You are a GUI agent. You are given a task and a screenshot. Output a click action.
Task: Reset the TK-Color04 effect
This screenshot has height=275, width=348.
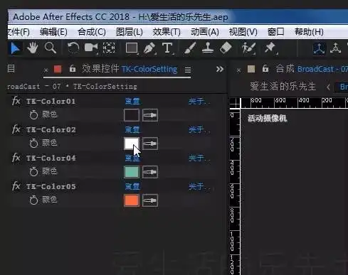(132, 158)
